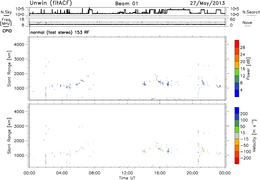
Task: Select the "-100" Velocity colorbar label
Action: tap(246, 151)
